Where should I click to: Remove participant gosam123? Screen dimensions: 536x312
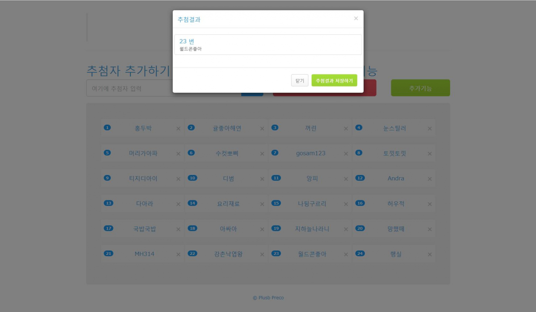[x=346, y=154]
